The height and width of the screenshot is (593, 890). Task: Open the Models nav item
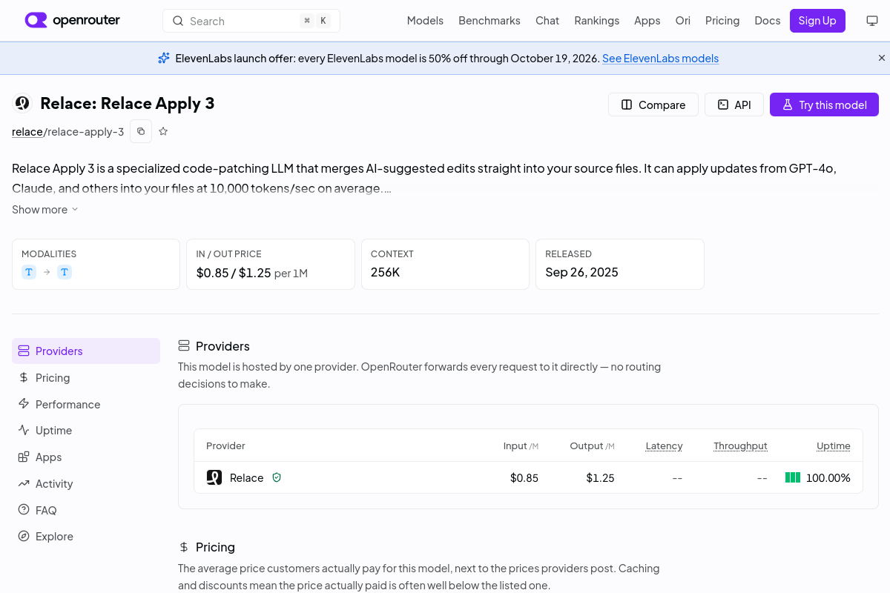(425, 21)
